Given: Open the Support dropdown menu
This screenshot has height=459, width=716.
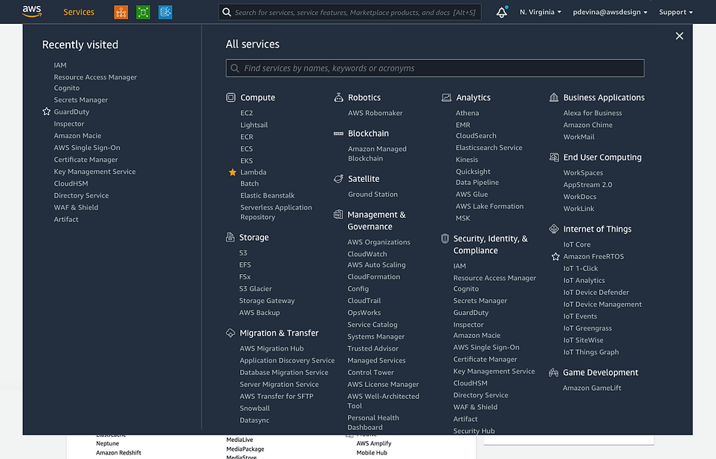Looking at the screenshot, I should coord(676,13).
